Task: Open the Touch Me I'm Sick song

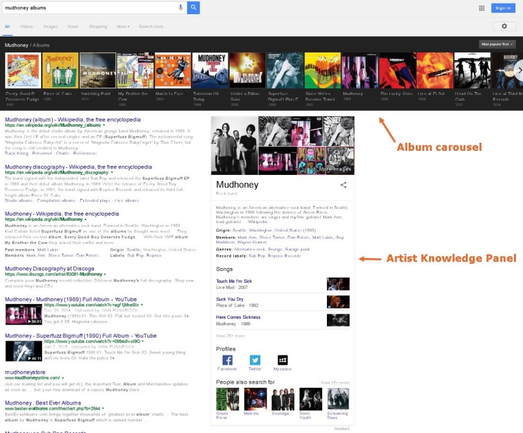Action: [234, 282]
